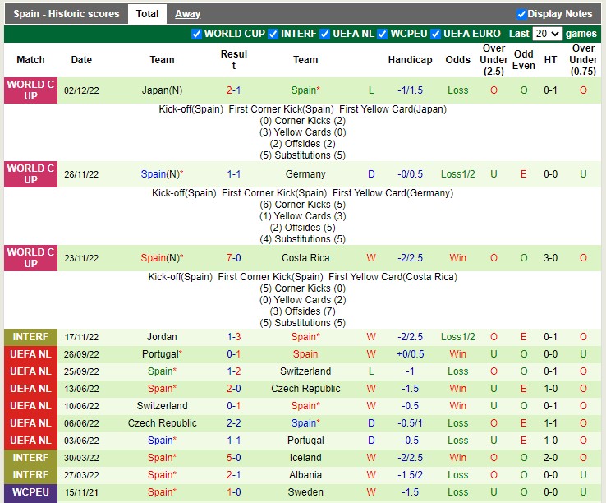606x503 pixels.
Task: Click Albania team name on 27/03/22
Action: click(305, 475)
